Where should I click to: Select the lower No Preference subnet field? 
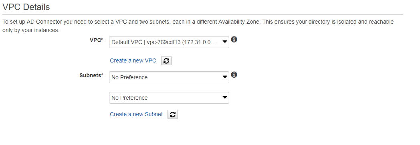point(169,98)
